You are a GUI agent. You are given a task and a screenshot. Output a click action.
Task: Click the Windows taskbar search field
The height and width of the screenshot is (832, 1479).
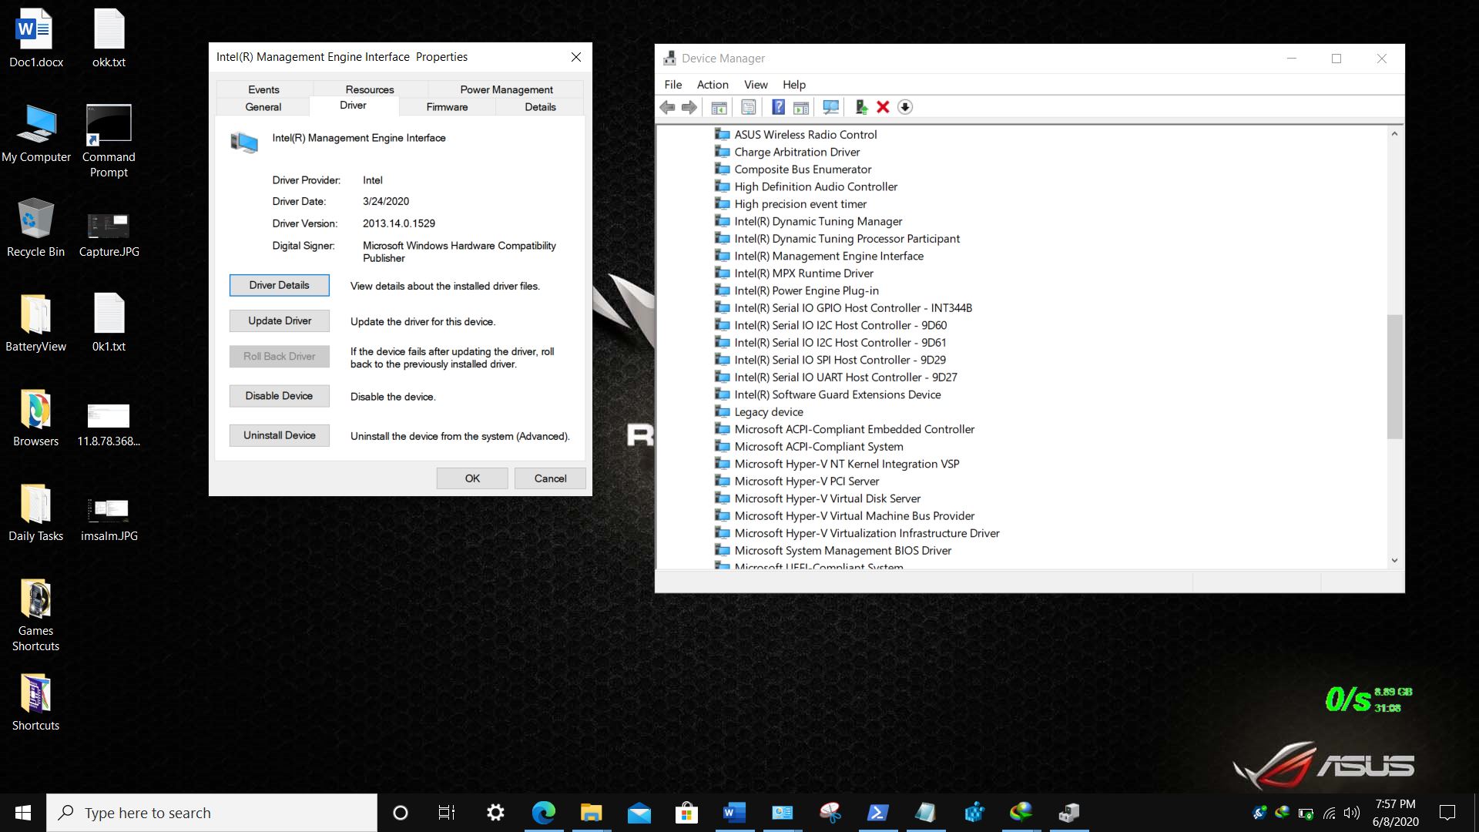click(x=210, y=812)
